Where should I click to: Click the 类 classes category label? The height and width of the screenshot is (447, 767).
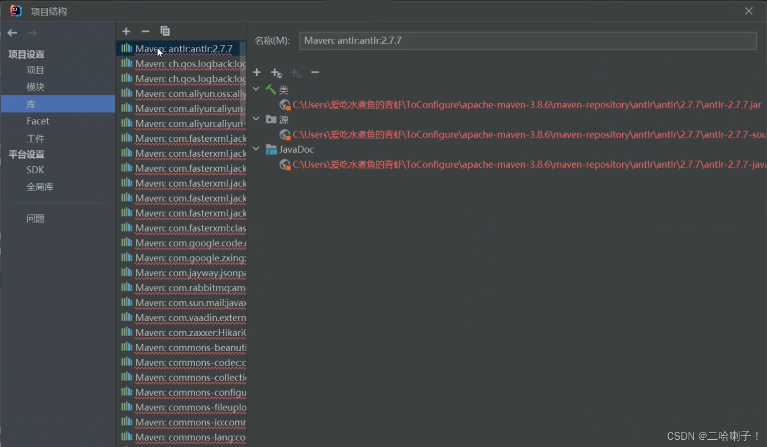tap(284, 90)
